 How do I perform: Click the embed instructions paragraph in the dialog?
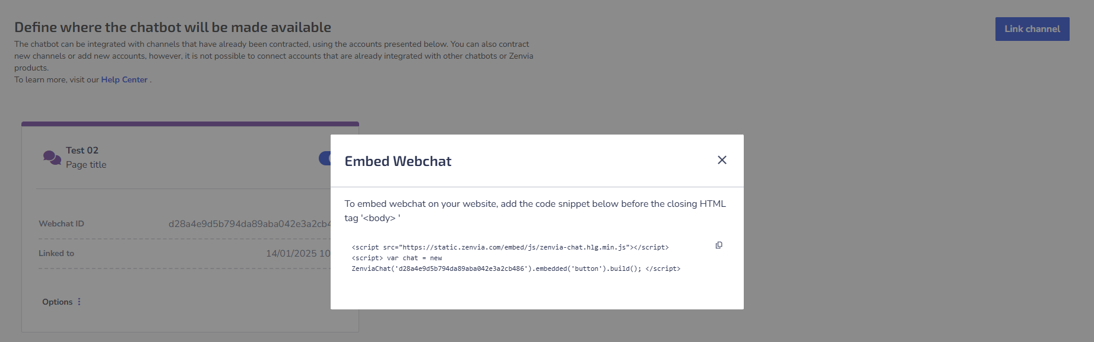535,210
